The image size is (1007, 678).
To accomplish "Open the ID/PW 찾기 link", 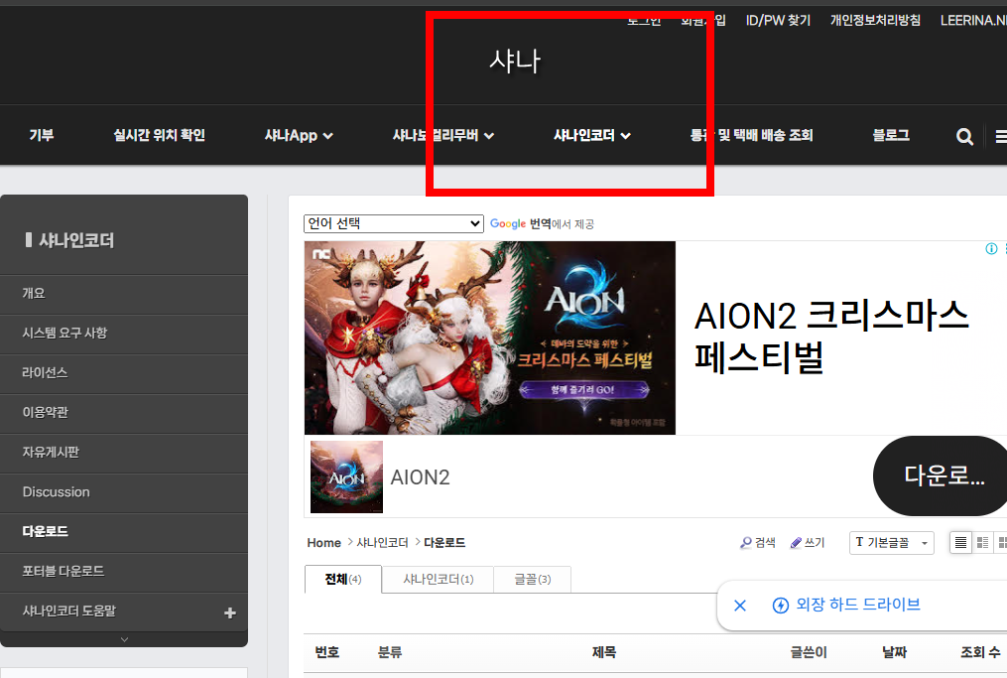I will tap(778, 19).
